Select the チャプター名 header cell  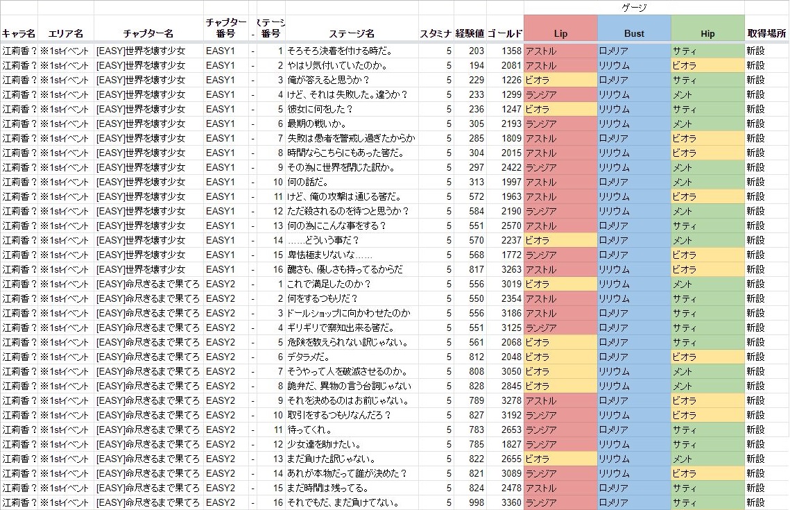click(148, 33)
